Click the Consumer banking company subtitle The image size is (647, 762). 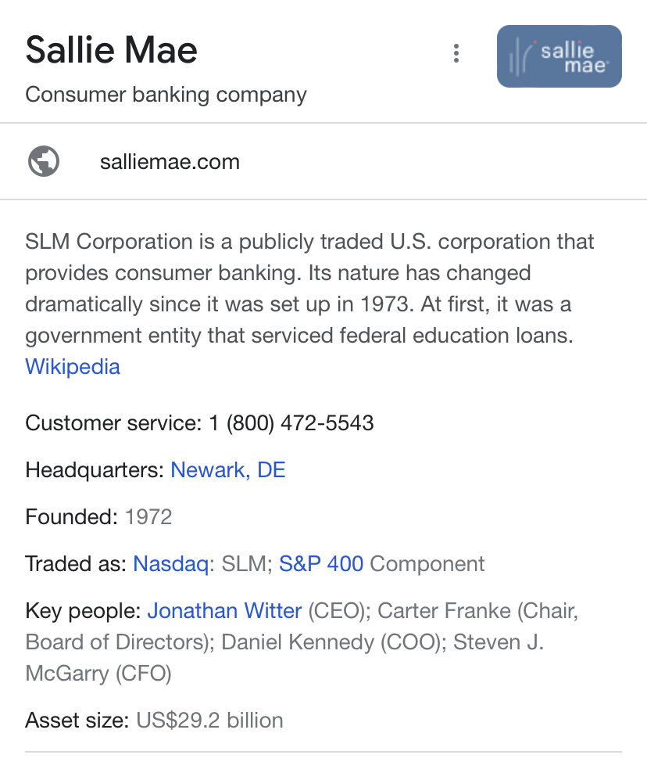[166, 95]
